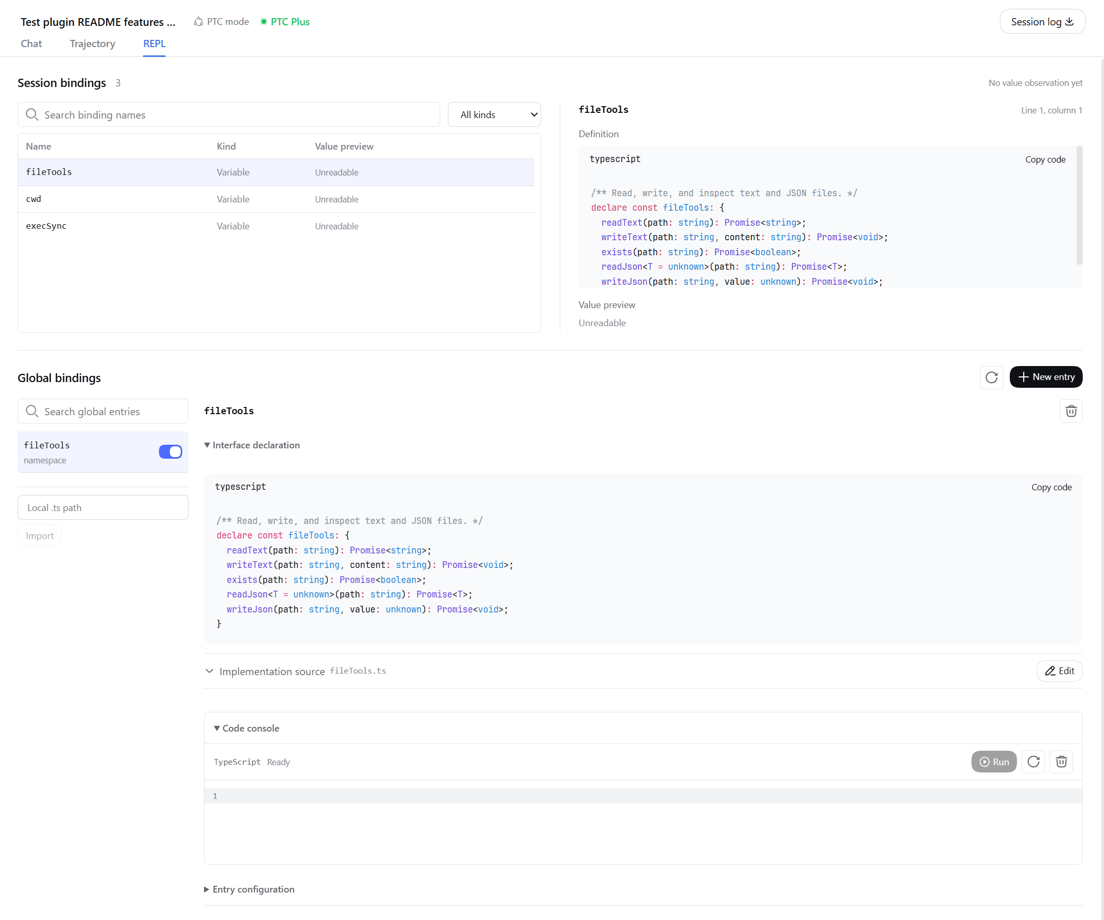Focus the Search global entries field
The image size is (1104, 920).
[x=103, y=411]
